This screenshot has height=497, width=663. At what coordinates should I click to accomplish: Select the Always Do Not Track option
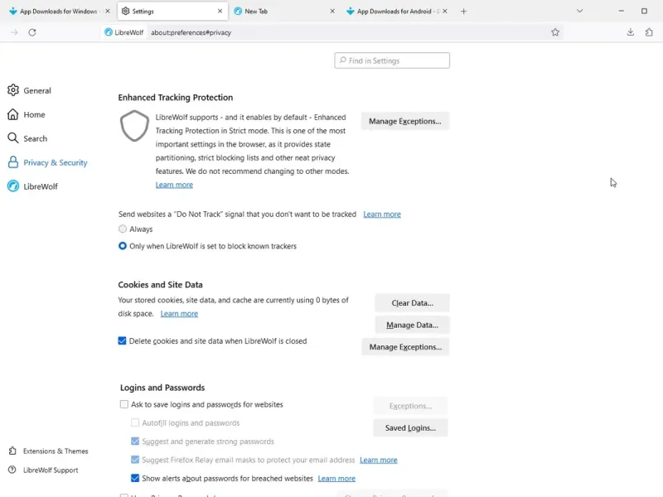click(x=123, y=229)
